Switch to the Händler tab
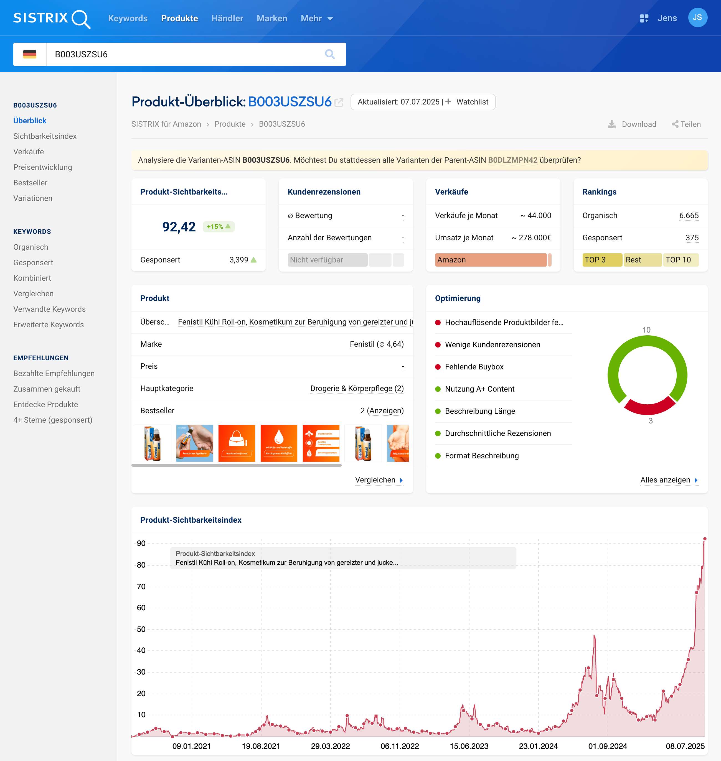Viewport: 721px width, 761px height. (x=227, y=19)
